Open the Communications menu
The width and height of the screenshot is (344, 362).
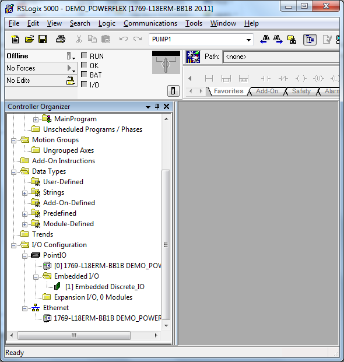(x=150, y=23)
